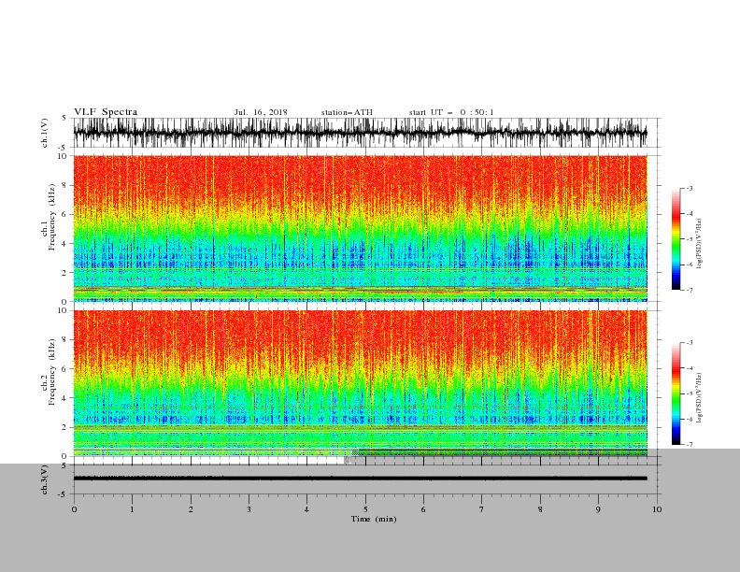The width and height of the screenshot is (740, 572).
Task: Click the "-3" tick on ch.1 color bar
Action: click(690, 188)
